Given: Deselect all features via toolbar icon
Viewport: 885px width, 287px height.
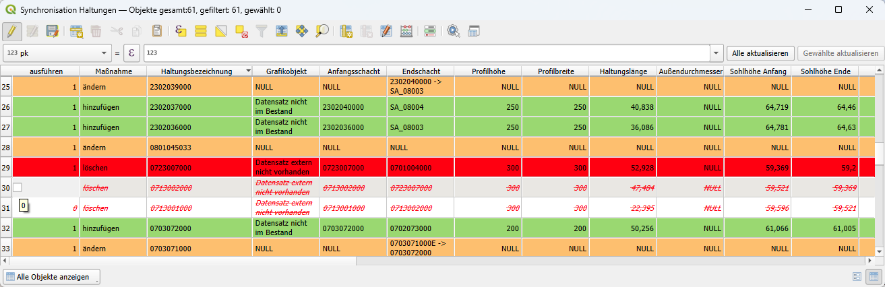Looking at the screenshot, I should point(241,30).
